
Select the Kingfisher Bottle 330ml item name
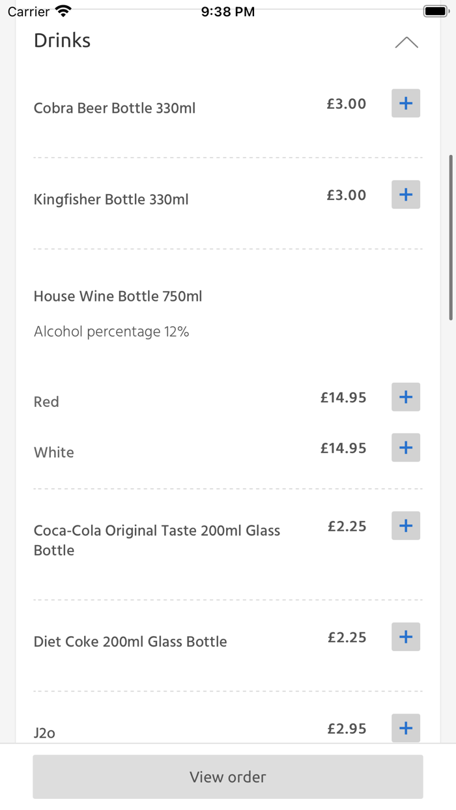[x=111, y=199]
